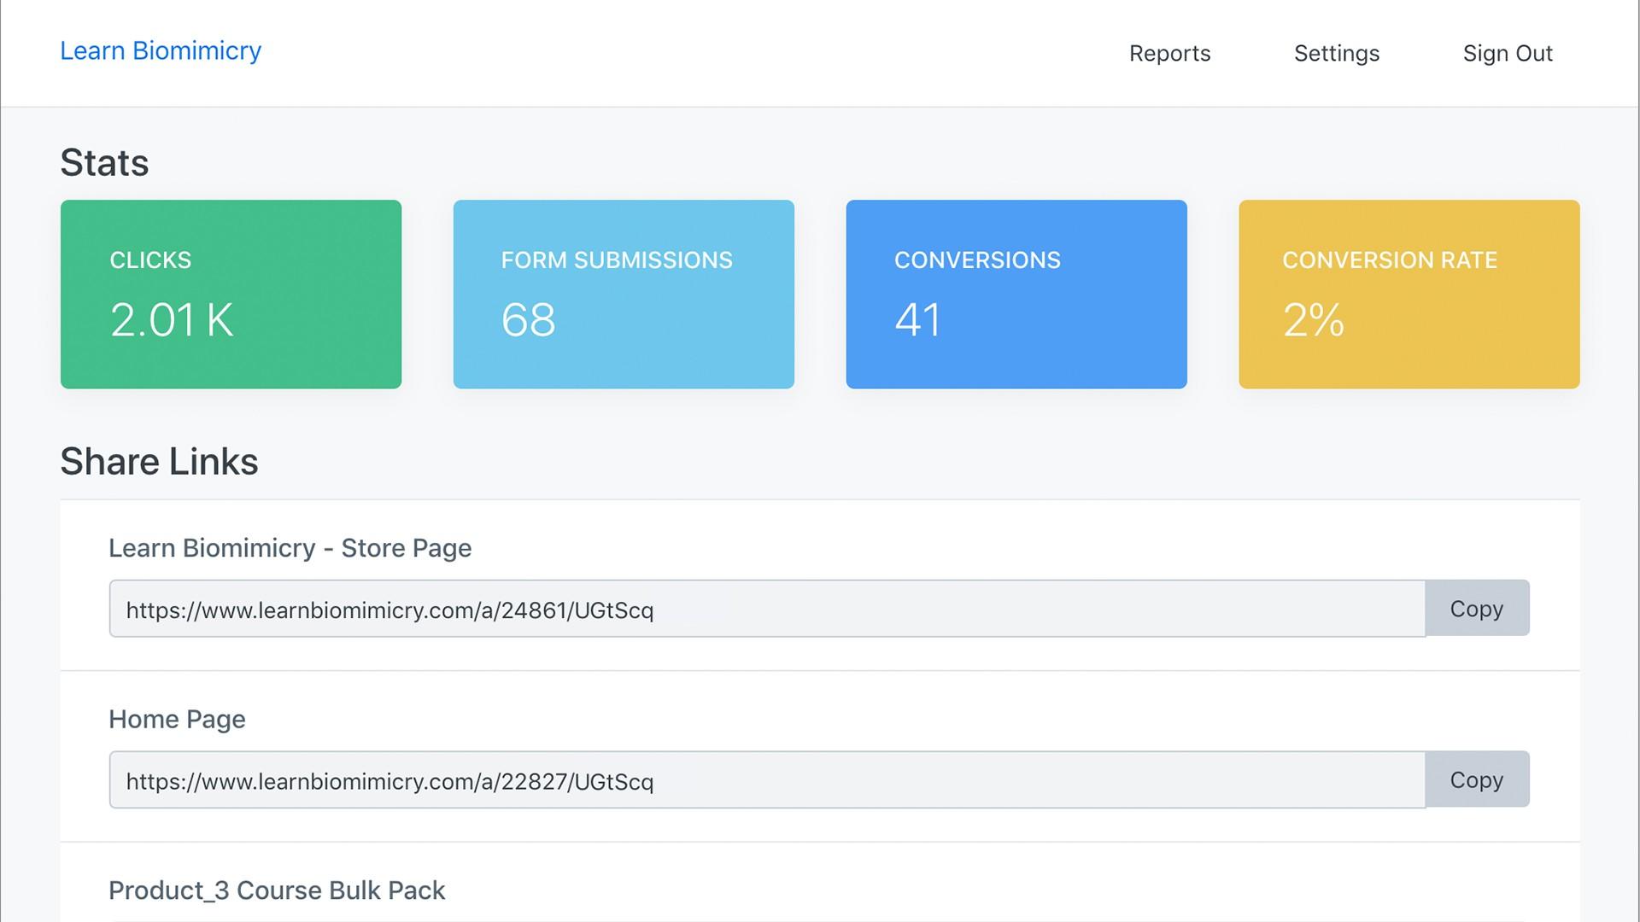
Task: Click the green Clicks stats card
Action: tap(231, 294)
